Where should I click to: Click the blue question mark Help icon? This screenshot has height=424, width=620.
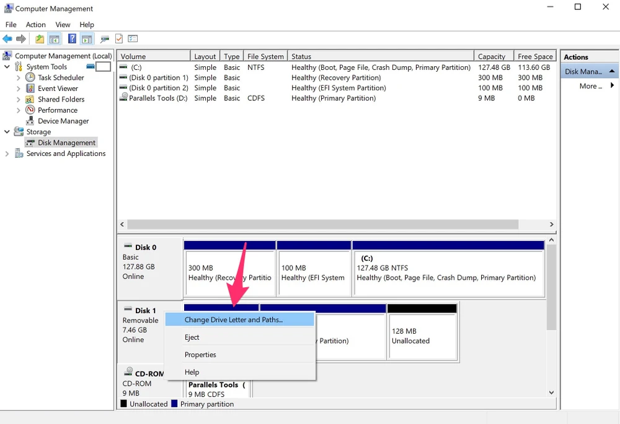(72, 39)
